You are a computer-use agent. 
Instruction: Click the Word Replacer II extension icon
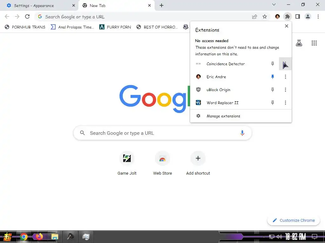198,103
